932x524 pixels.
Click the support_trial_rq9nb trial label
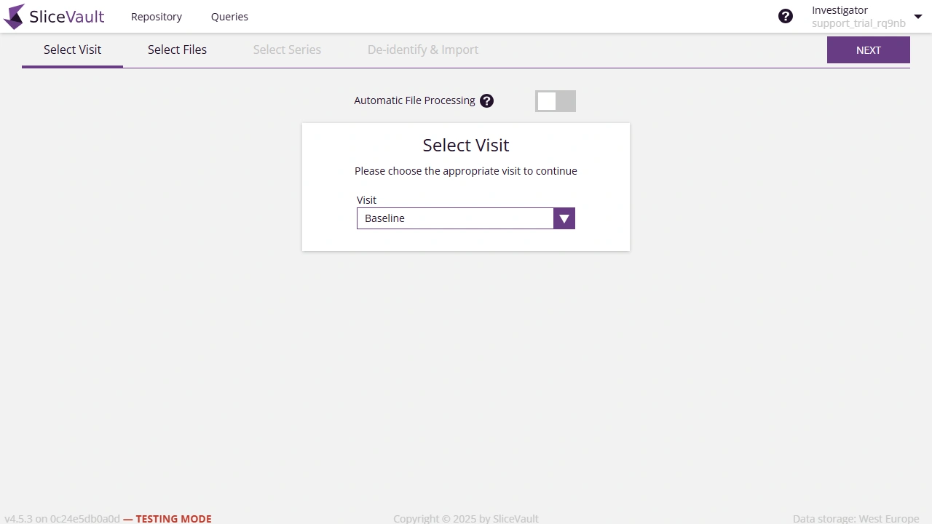(x=858, y=23)
